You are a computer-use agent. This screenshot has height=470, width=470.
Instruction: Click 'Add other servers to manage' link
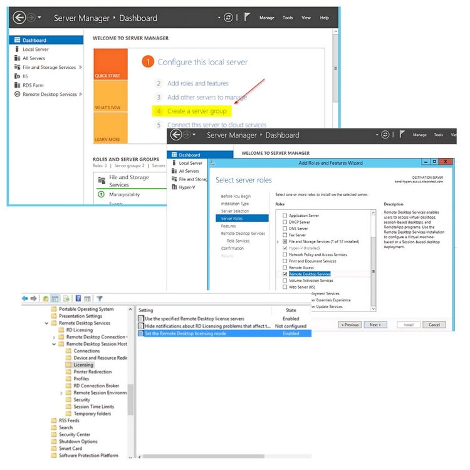(207, 97)
